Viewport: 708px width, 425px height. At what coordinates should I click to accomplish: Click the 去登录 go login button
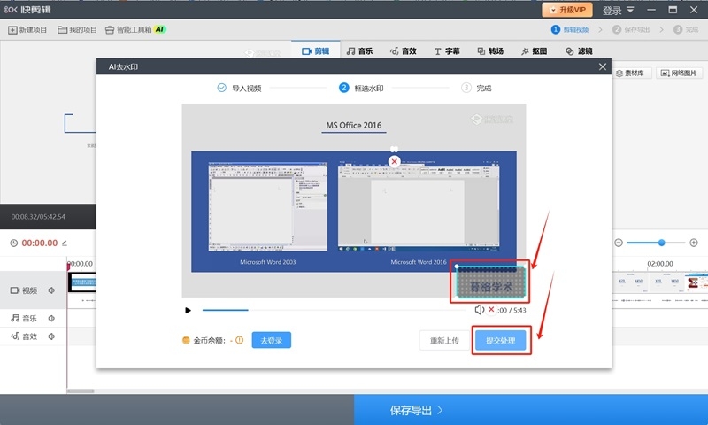coord(272,340)
